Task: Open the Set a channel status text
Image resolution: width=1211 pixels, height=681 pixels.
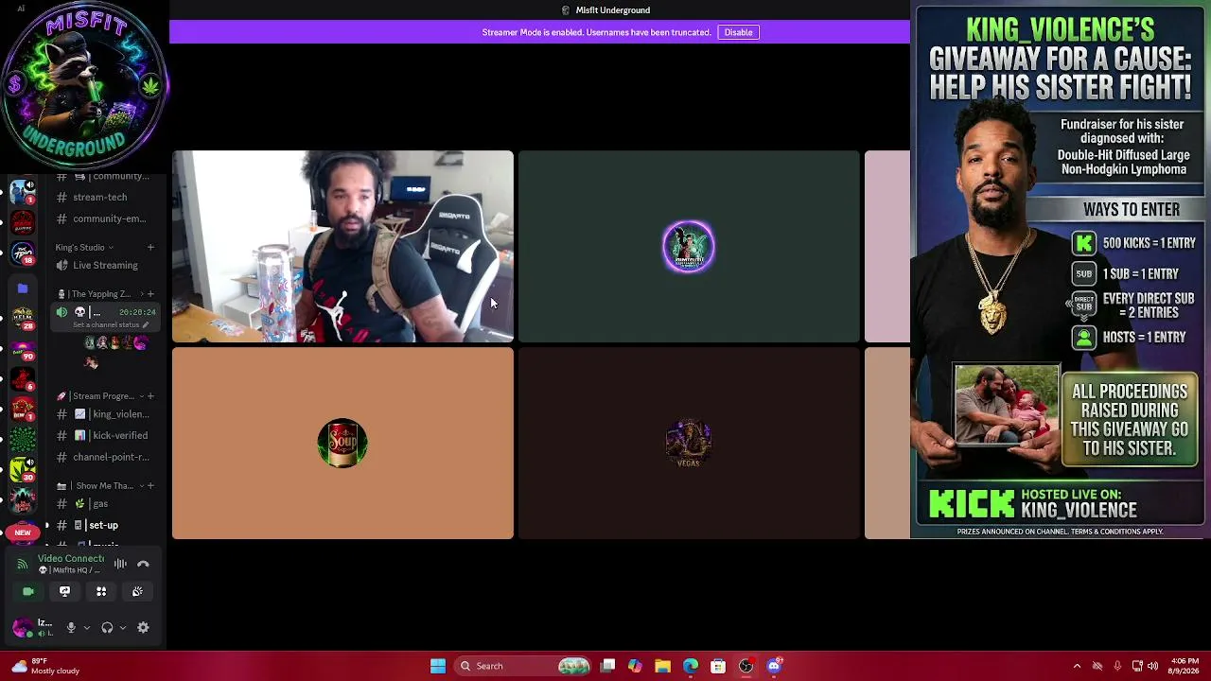Action: [106, 325]
